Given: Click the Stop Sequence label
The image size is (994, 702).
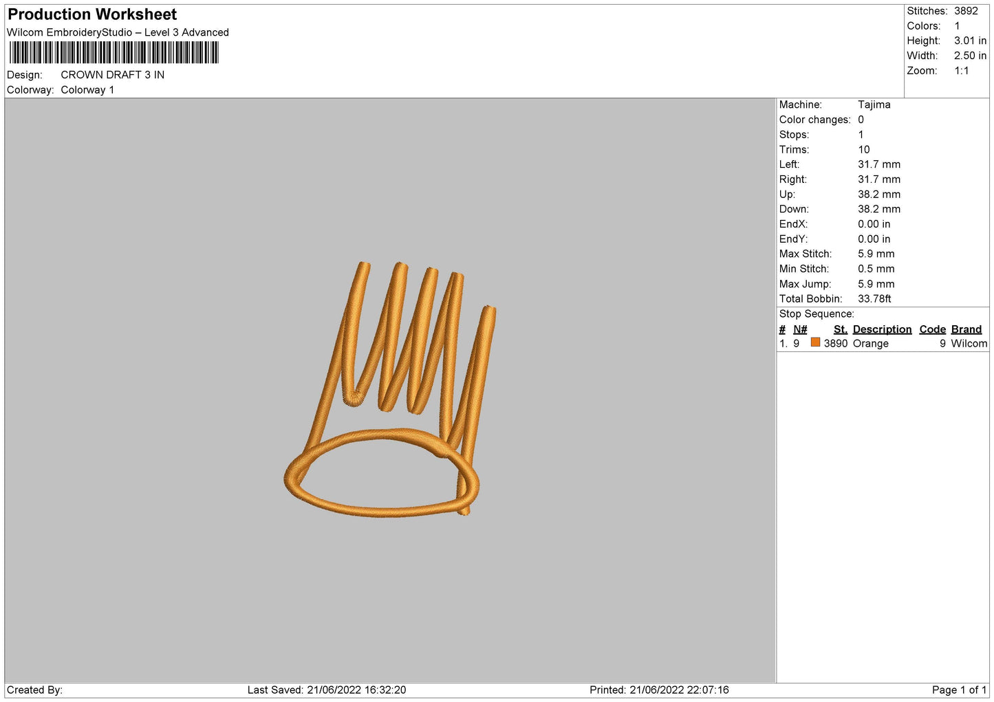Looking at the screenshot, I should [x=817, y=314].
